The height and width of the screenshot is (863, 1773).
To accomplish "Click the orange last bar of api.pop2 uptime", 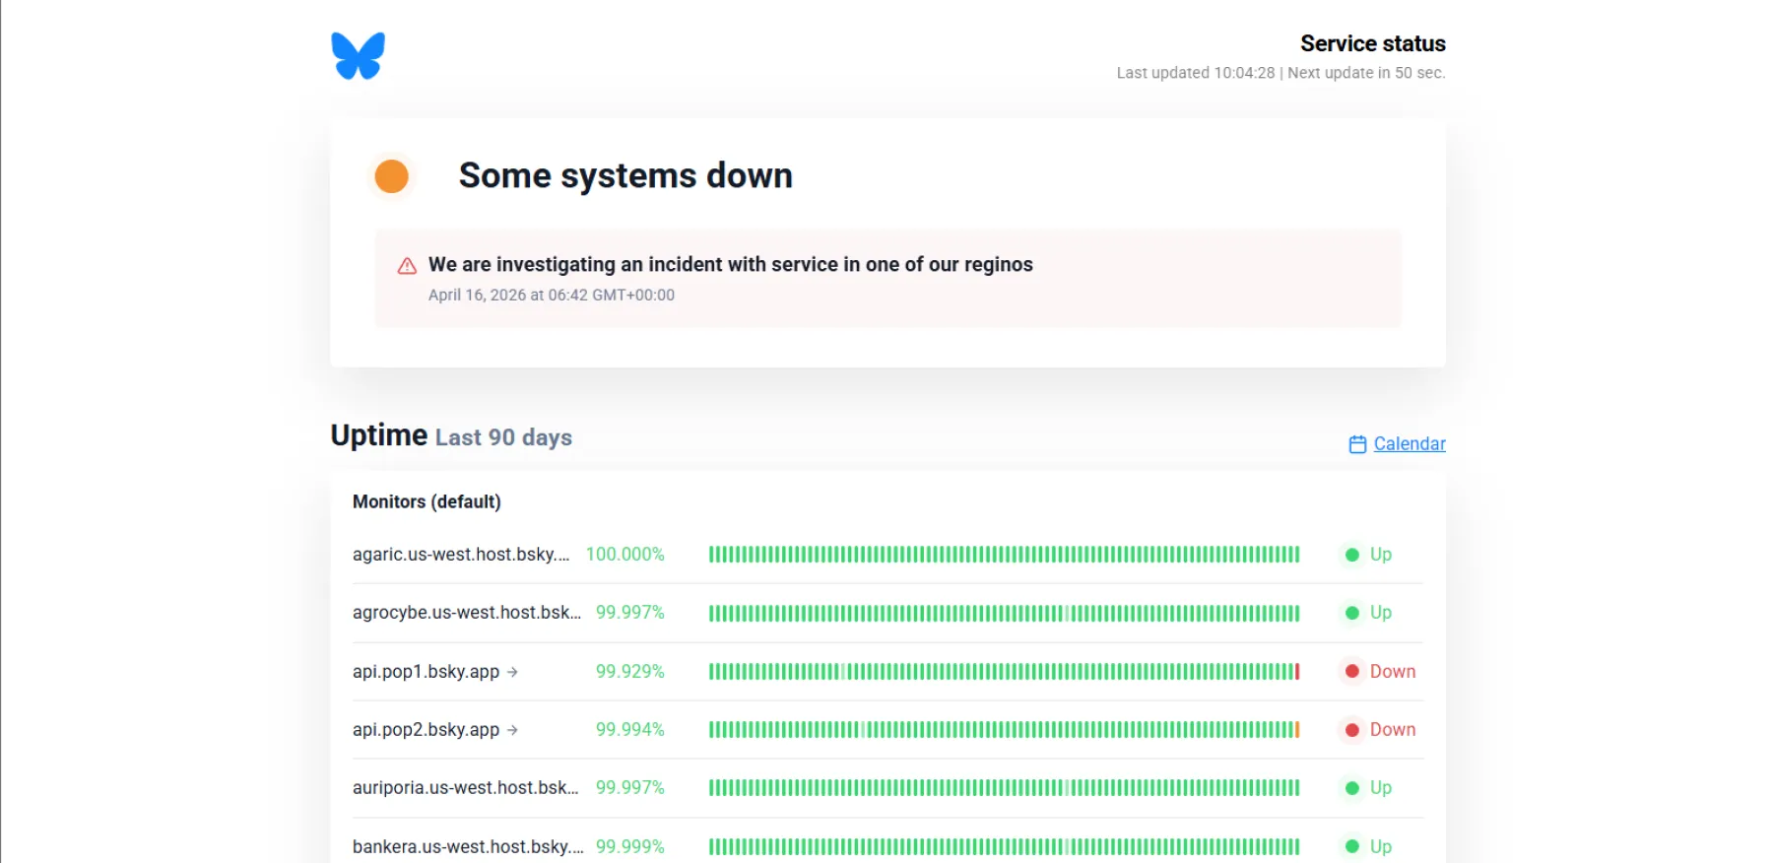I will click(1297, 730).
